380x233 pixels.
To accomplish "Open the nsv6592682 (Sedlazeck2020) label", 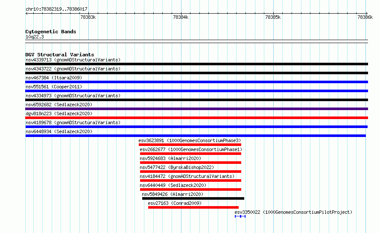I will (59, 105).
